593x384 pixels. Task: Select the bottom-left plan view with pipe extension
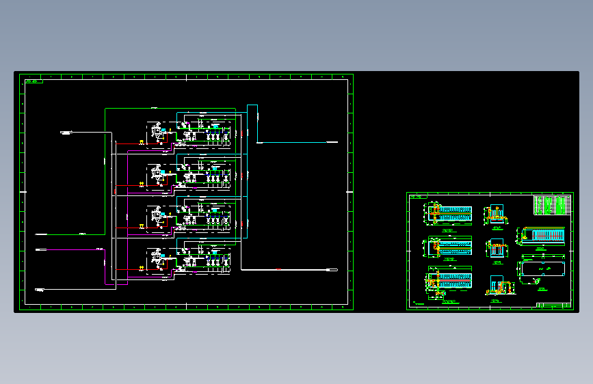[449, 282]
